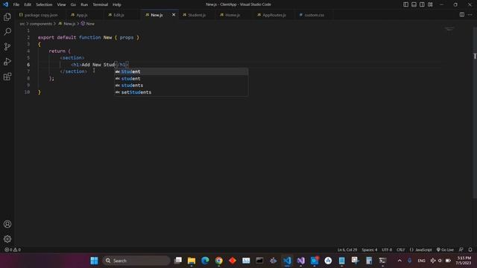Choose the students suggestion
This screenshot has width=477, height=268.
(181, 86)
